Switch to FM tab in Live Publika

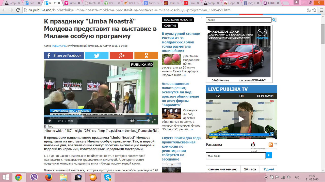click(241, 96)
